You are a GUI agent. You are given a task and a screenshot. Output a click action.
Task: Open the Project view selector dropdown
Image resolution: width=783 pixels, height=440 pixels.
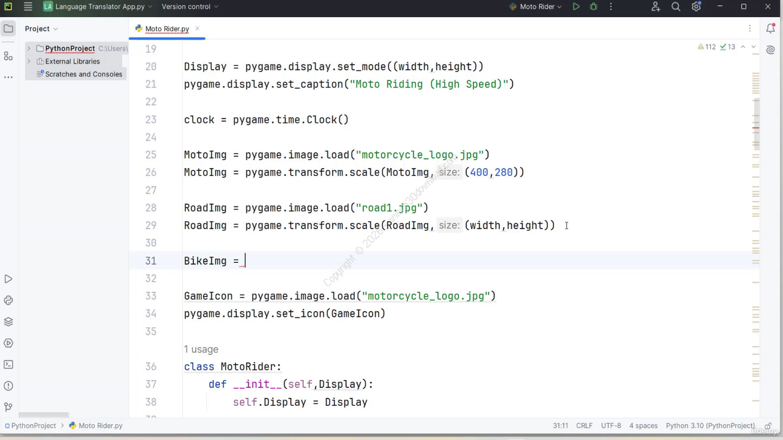pyautogui.click(x=42, y=29)
